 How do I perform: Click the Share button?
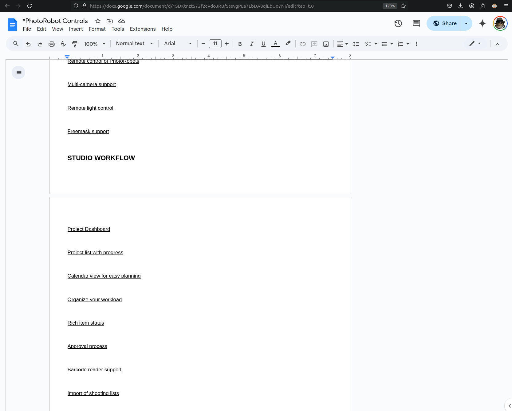pos(443,23)
